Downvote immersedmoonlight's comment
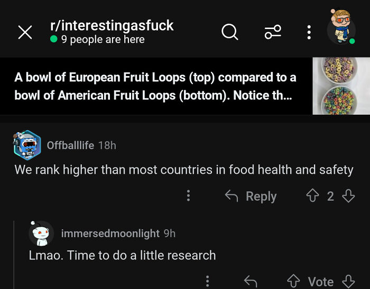The width and height of the screenshot is (370, 289). point(348,282)
